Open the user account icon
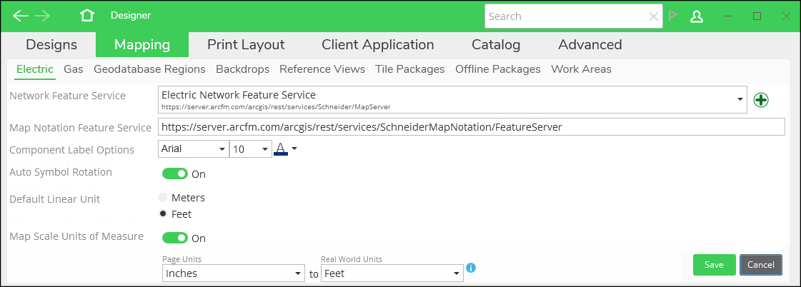The height and width of the screenshot is (287, 801). (x=696, y=16)
